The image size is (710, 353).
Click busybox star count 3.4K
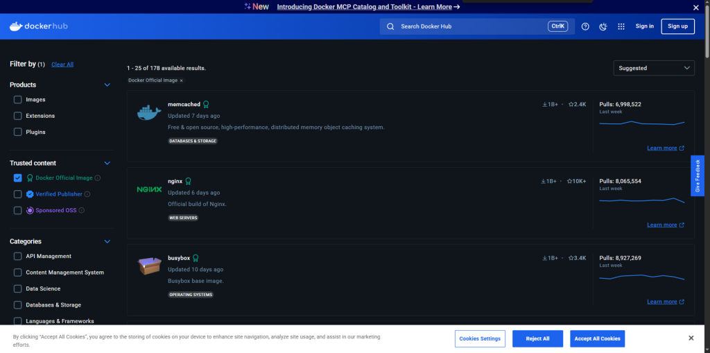click(578, 258)
